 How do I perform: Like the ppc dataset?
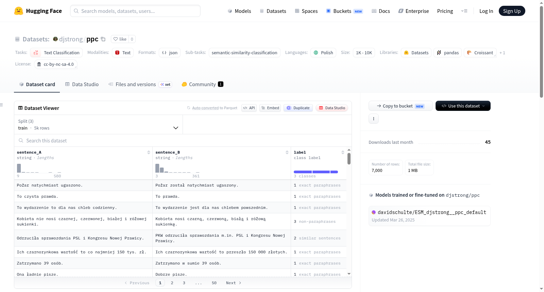click(x=120, y=39)
